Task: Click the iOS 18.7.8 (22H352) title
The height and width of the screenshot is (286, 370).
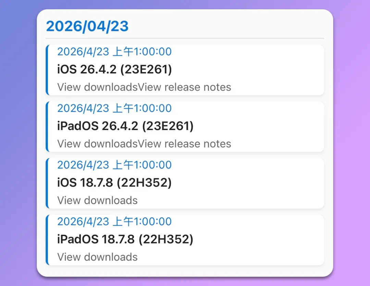Action: pos(114,183)
